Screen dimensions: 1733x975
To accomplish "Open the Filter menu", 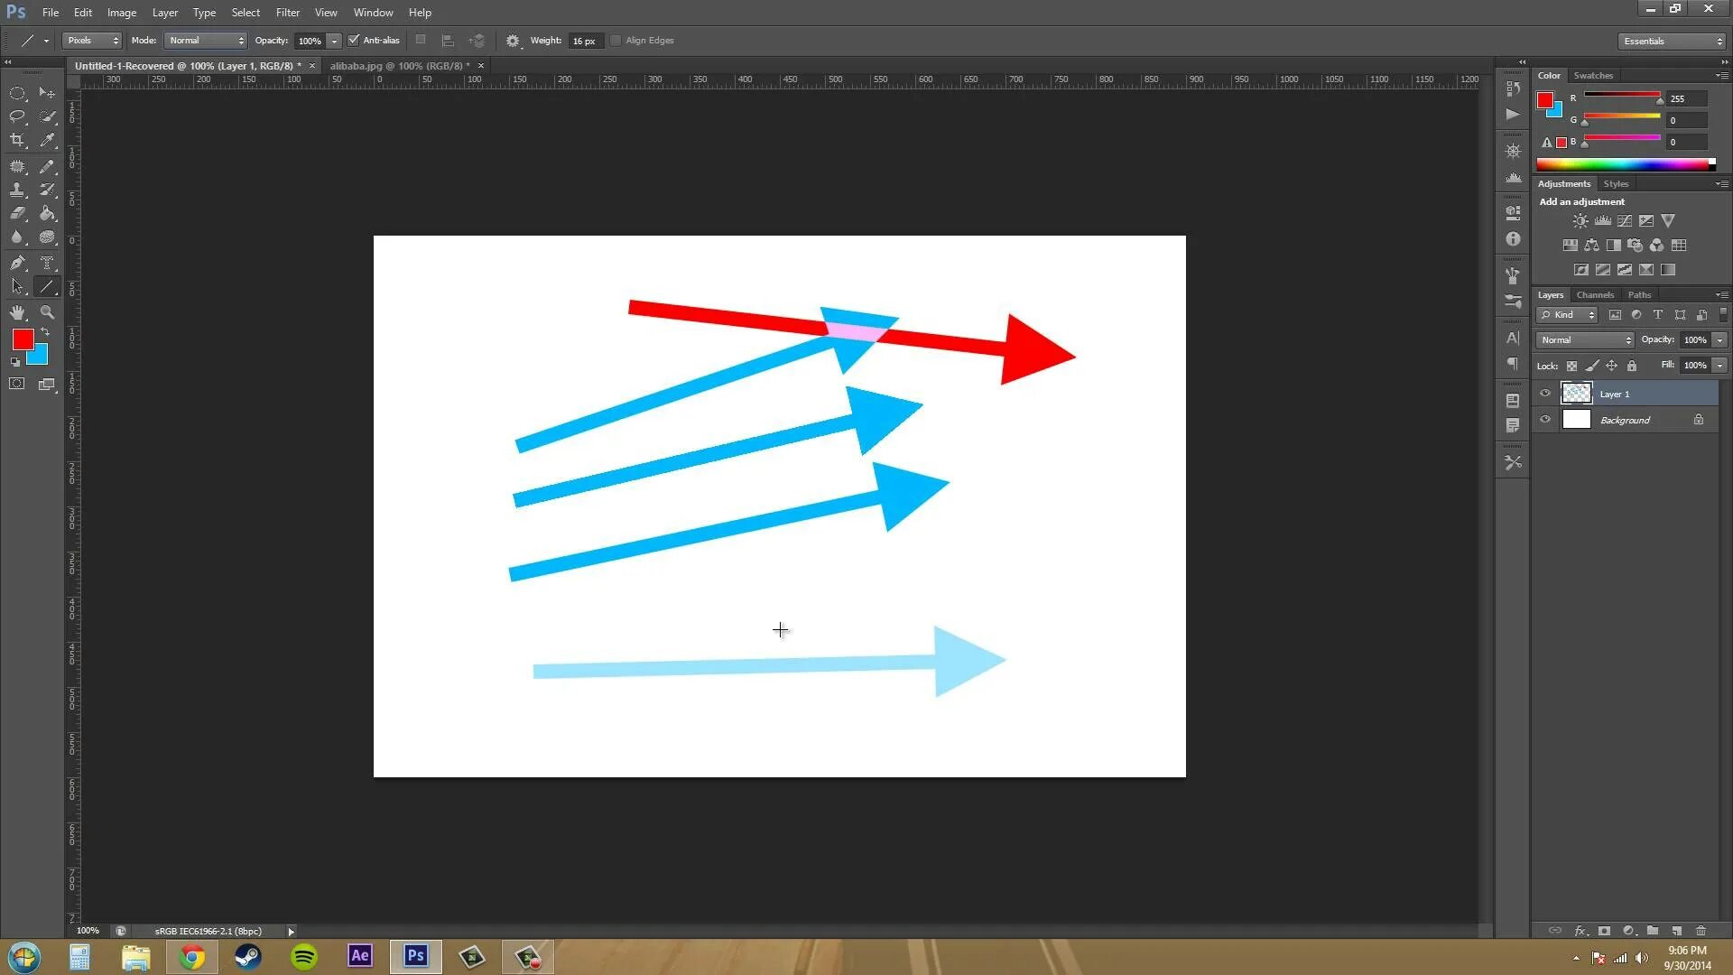I will click(287, 12).
